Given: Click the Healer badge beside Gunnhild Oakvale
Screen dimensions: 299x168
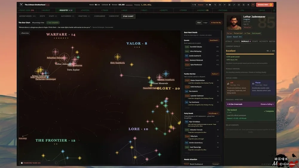Looking at the screenshot, I should pyautogui.click(x=187, y=47).
